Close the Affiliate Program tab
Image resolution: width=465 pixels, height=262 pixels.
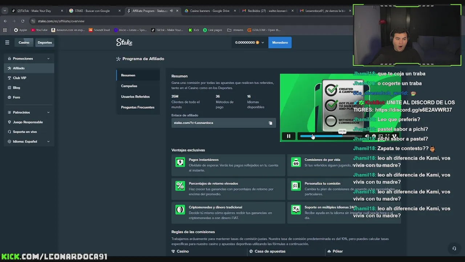(177, 11)
